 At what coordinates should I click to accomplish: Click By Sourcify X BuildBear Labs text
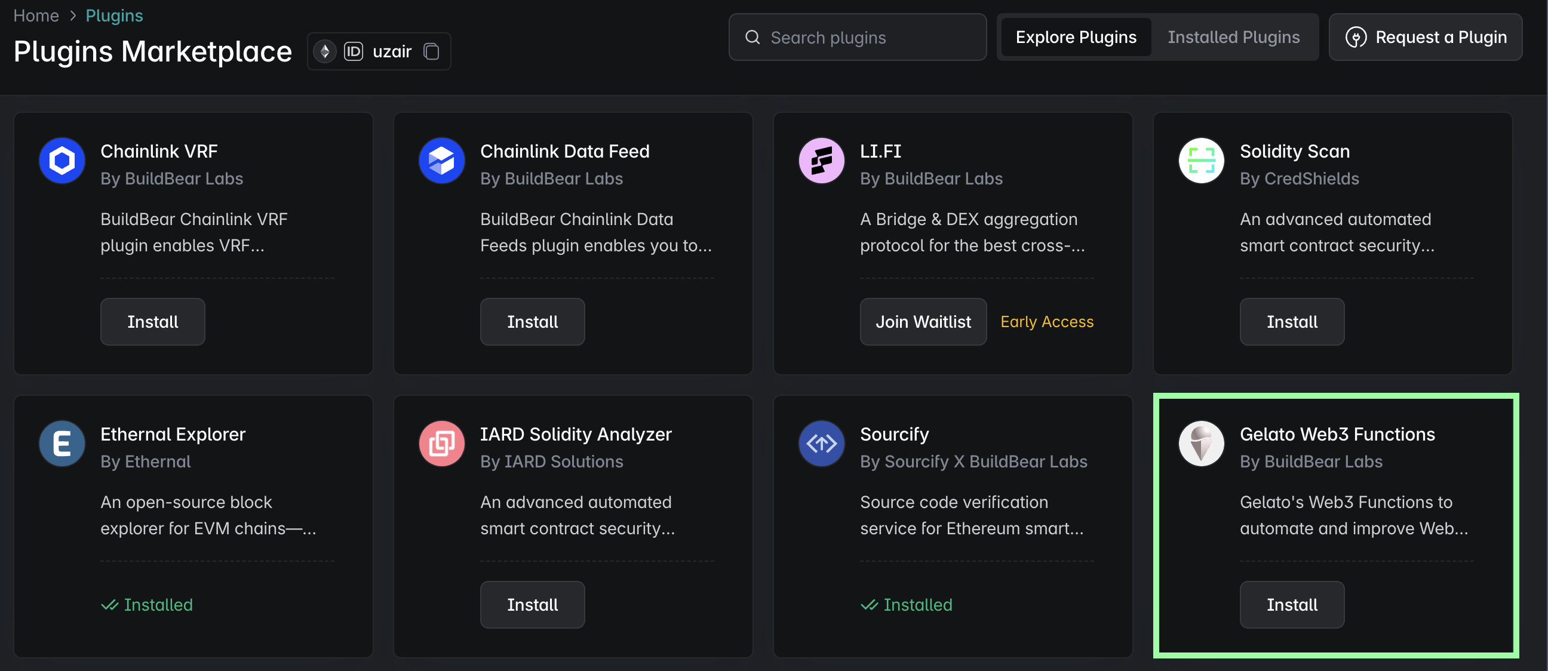pos(973,462)
